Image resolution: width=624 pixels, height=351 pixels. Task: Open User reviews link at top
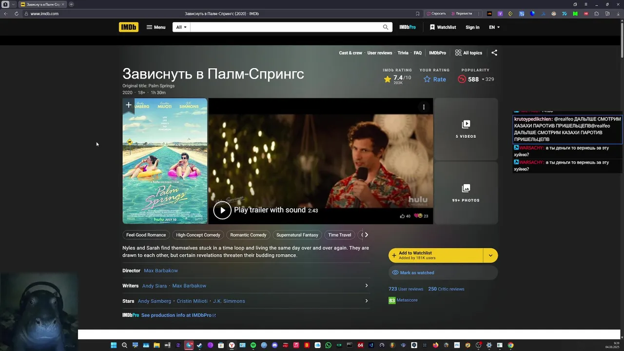coord(380,53)
